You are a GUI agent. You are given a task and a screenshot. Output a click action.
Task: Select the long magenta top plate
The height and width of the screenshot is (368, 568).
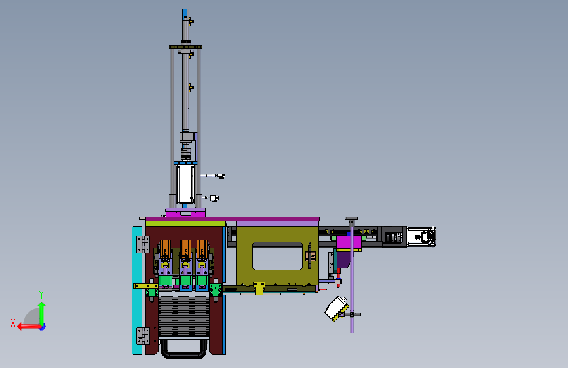point(232,219)
